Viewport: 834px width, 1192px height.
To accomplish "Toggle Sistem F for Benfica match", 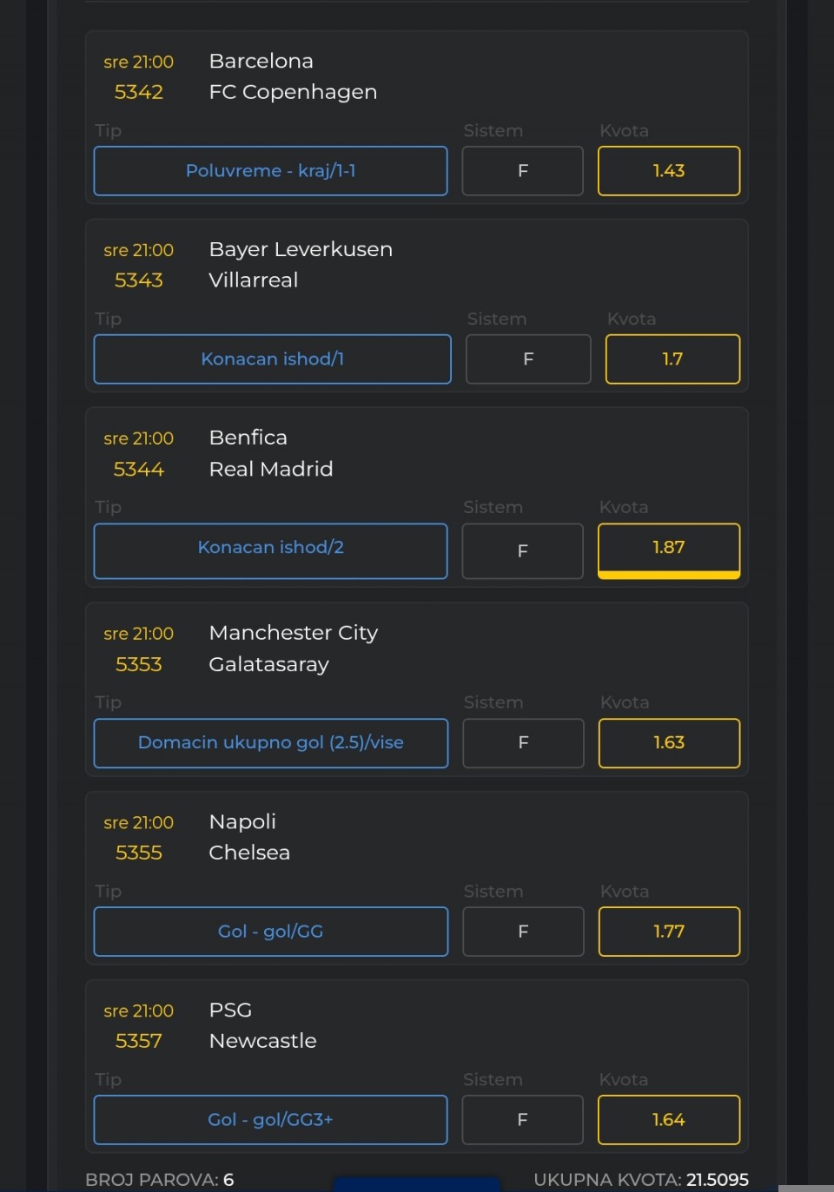I will point(522,550).
